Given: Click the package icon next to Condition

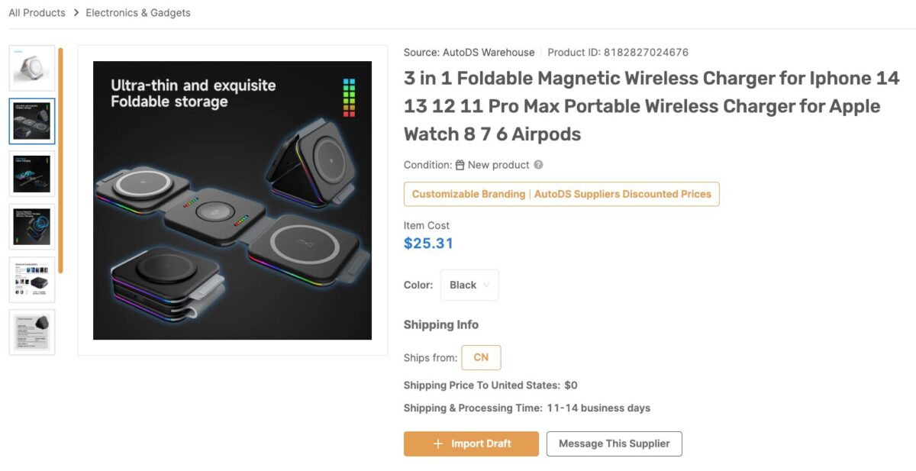Looking at the screenshot, I should coord(460,165).
